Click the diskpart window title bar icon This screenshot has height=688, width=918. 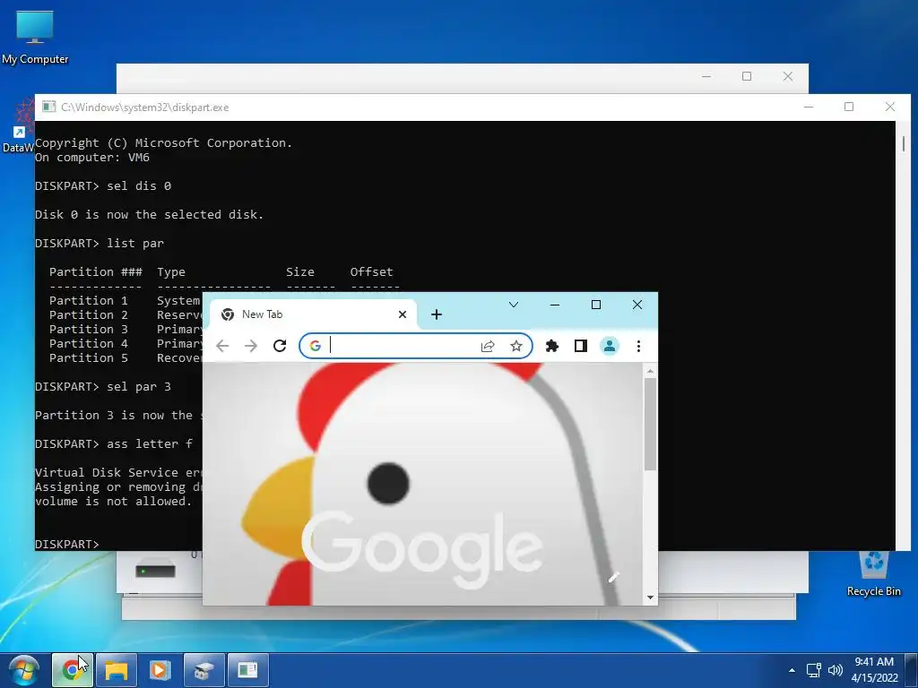[x=48, y=107]
